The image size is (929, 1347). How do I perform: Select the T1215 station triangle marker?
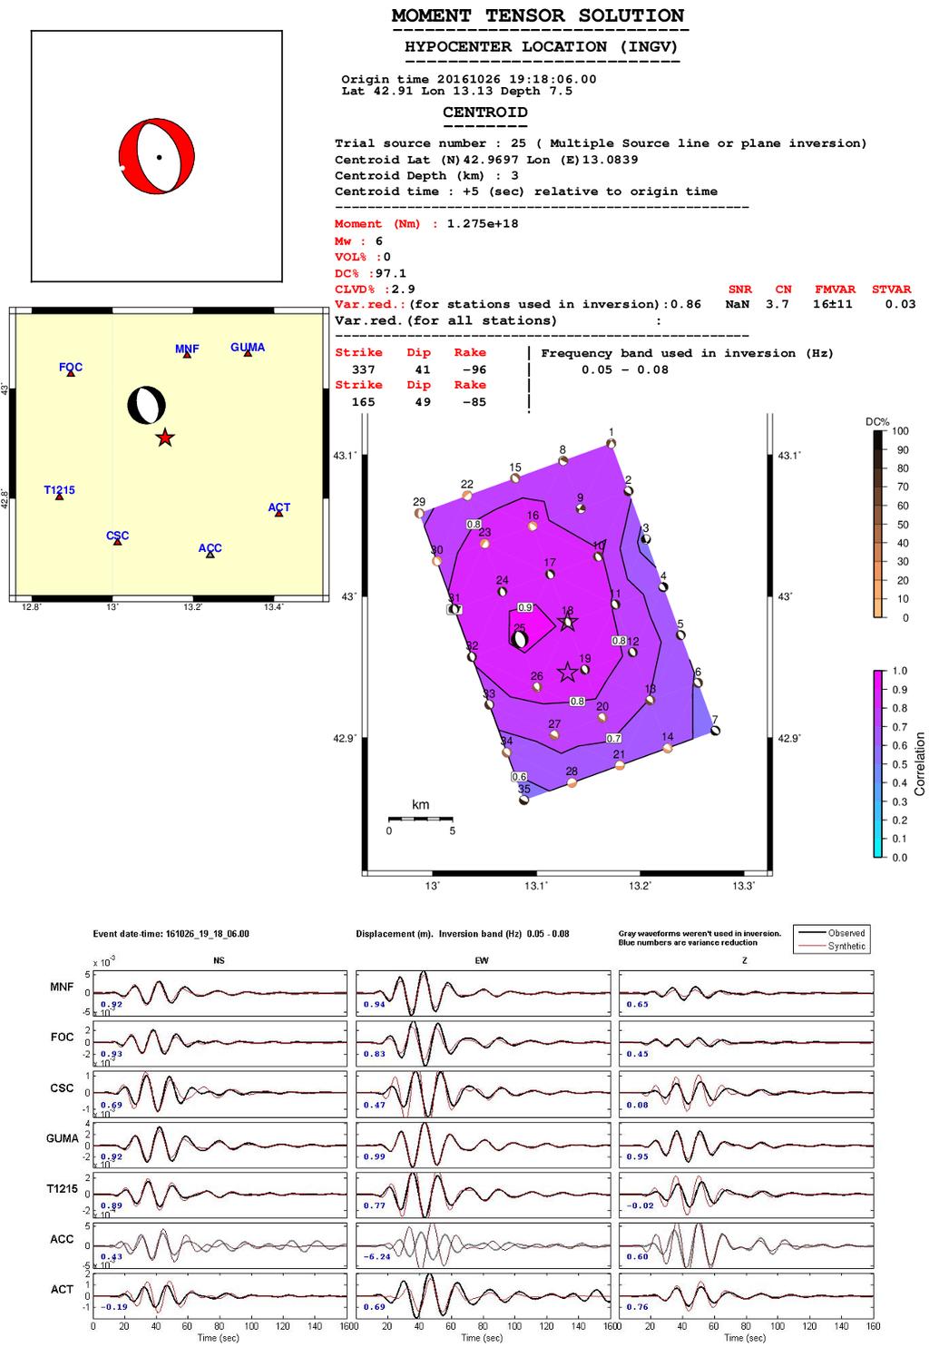click(59, 497)
